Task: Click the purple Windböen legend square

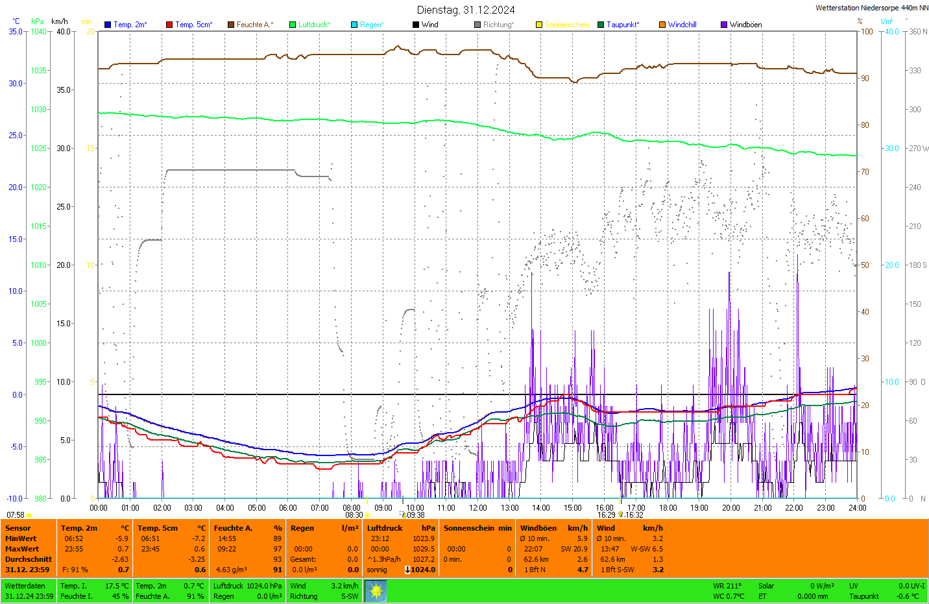Action: pyautogui.click(x=724, y=25)
